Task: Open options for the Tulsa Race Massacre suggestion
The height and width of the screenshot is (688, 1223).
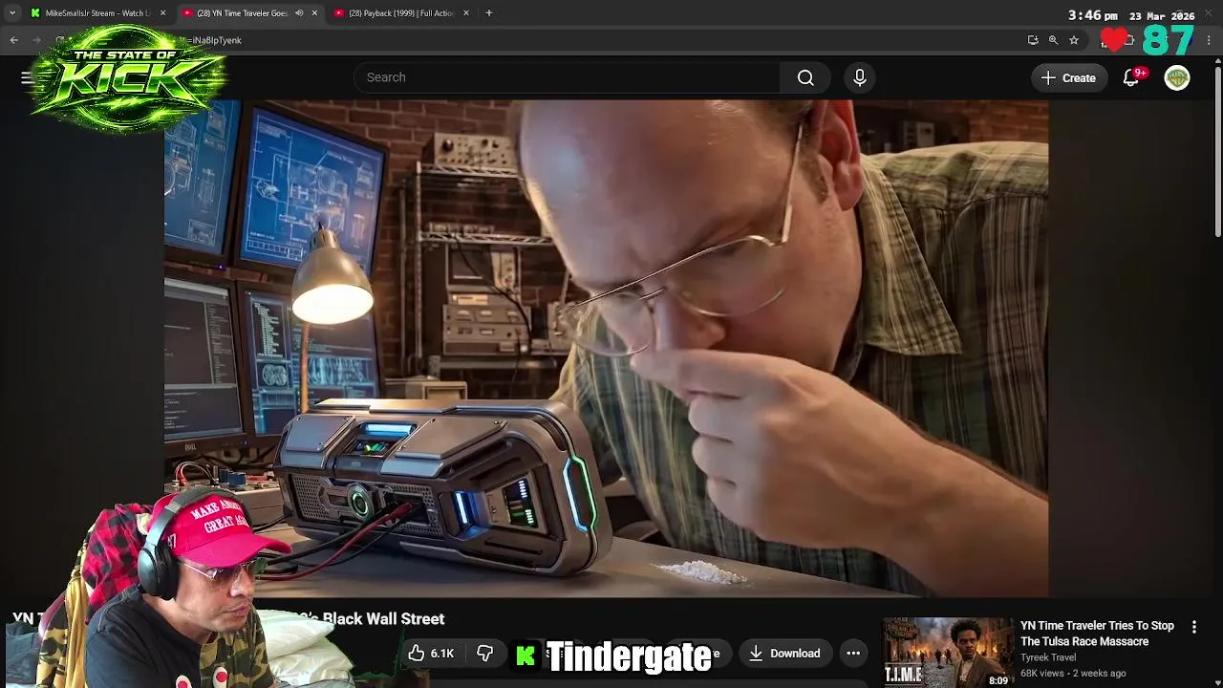Action: point(1193,627)
